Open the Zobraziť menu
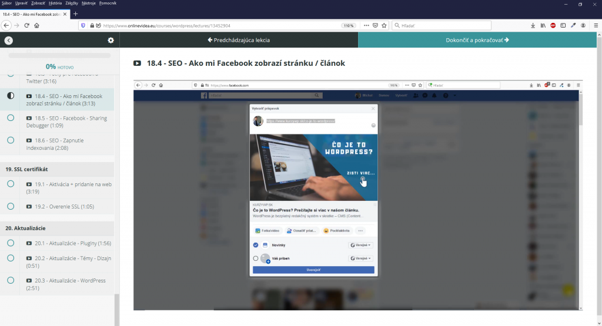The image size is (602, 326). click(38, 3)
